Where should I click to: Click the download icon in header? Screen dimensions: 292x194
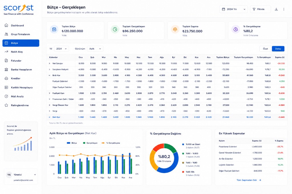pyautogui.click(x=276, y=9)
